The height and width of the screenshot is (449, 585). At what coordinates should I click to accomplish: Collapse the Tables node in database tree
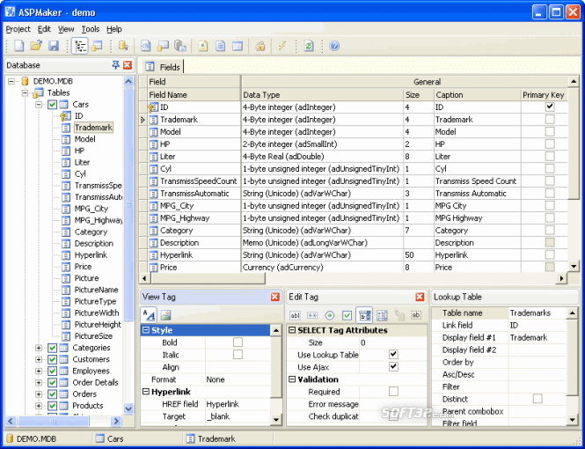point(25,92)
